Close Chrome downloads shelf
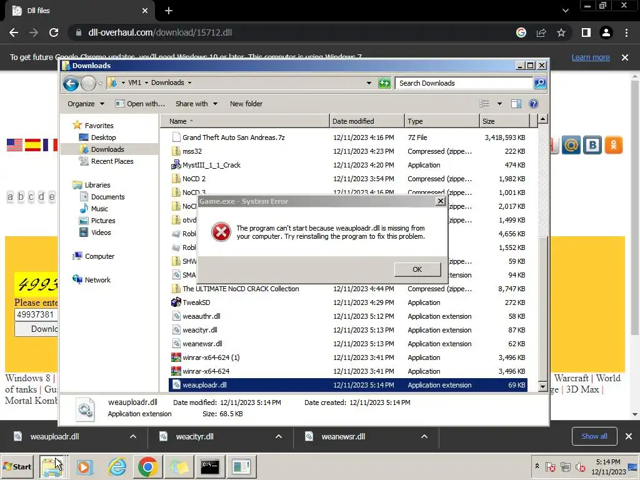 pyautogui.click(x=629, y=436)
